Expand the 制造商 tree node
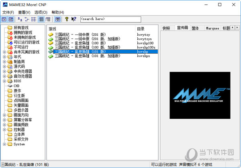 4,62
